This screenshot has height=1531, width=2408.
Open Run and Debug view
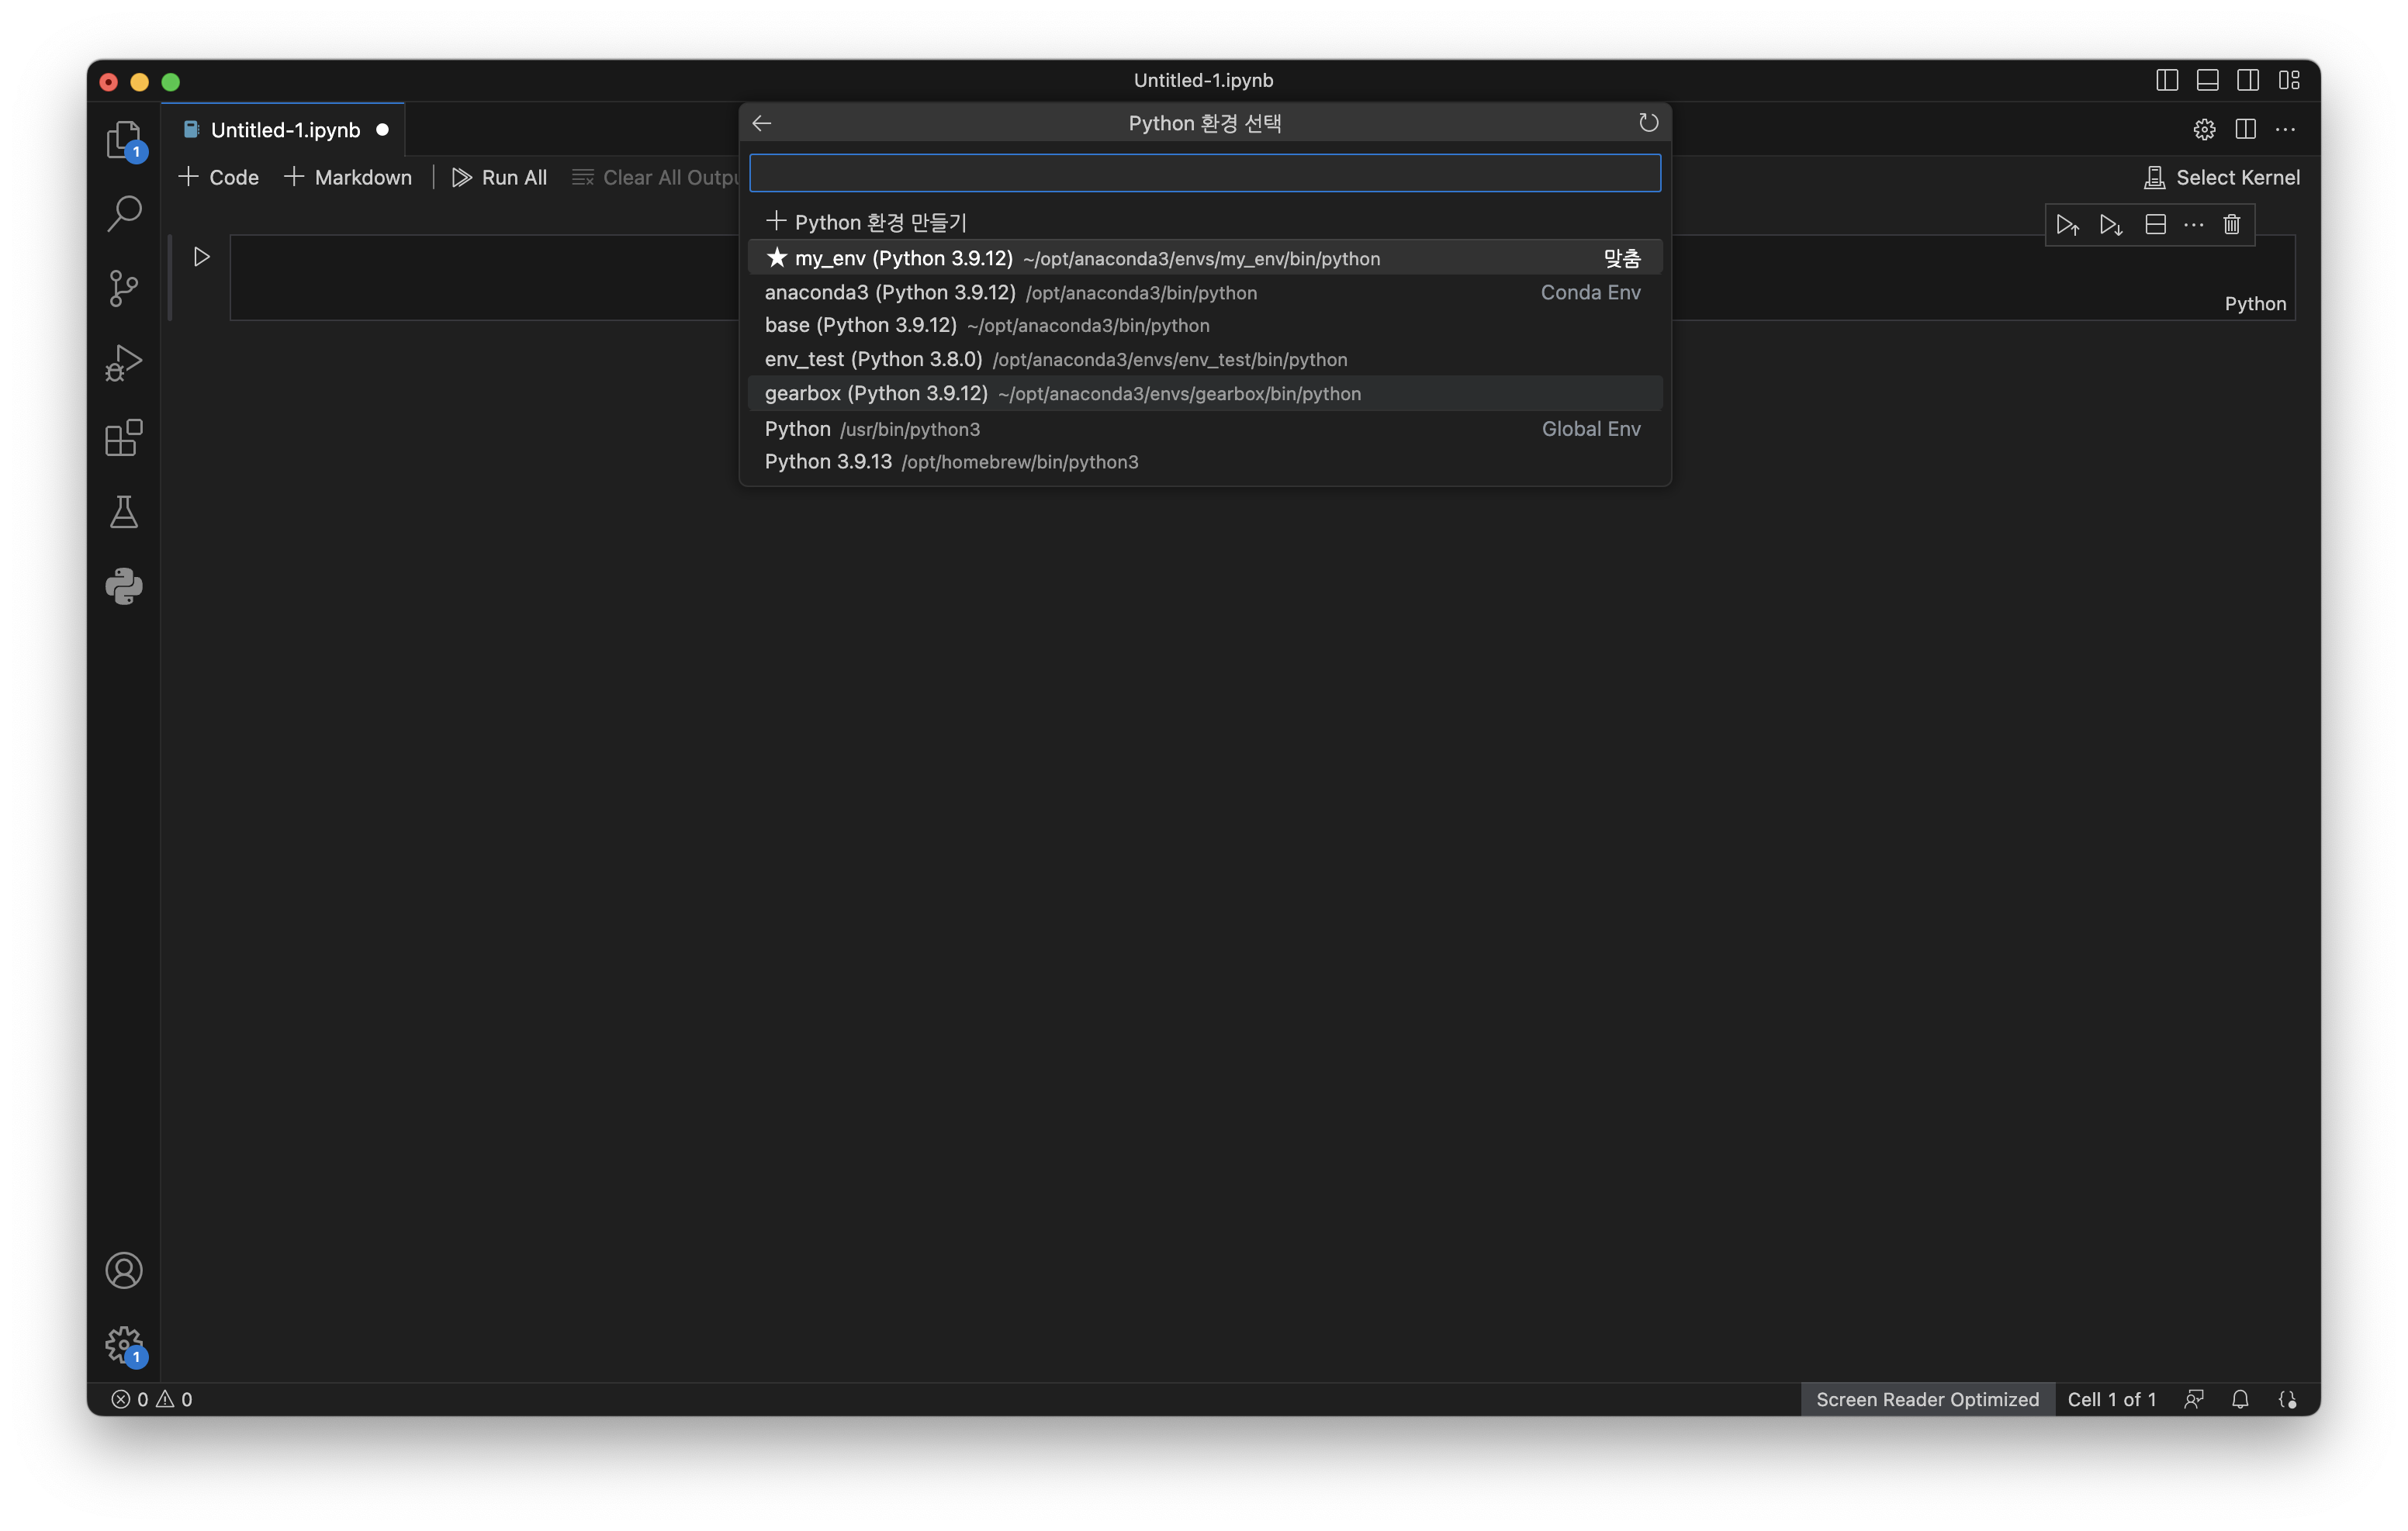point(124,363)
